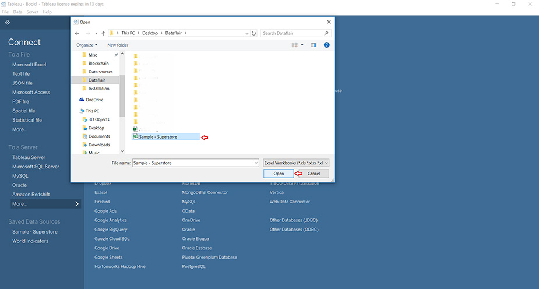Click the Open button
This screenshot has height=289, width=539.
(x=279, y=174)
